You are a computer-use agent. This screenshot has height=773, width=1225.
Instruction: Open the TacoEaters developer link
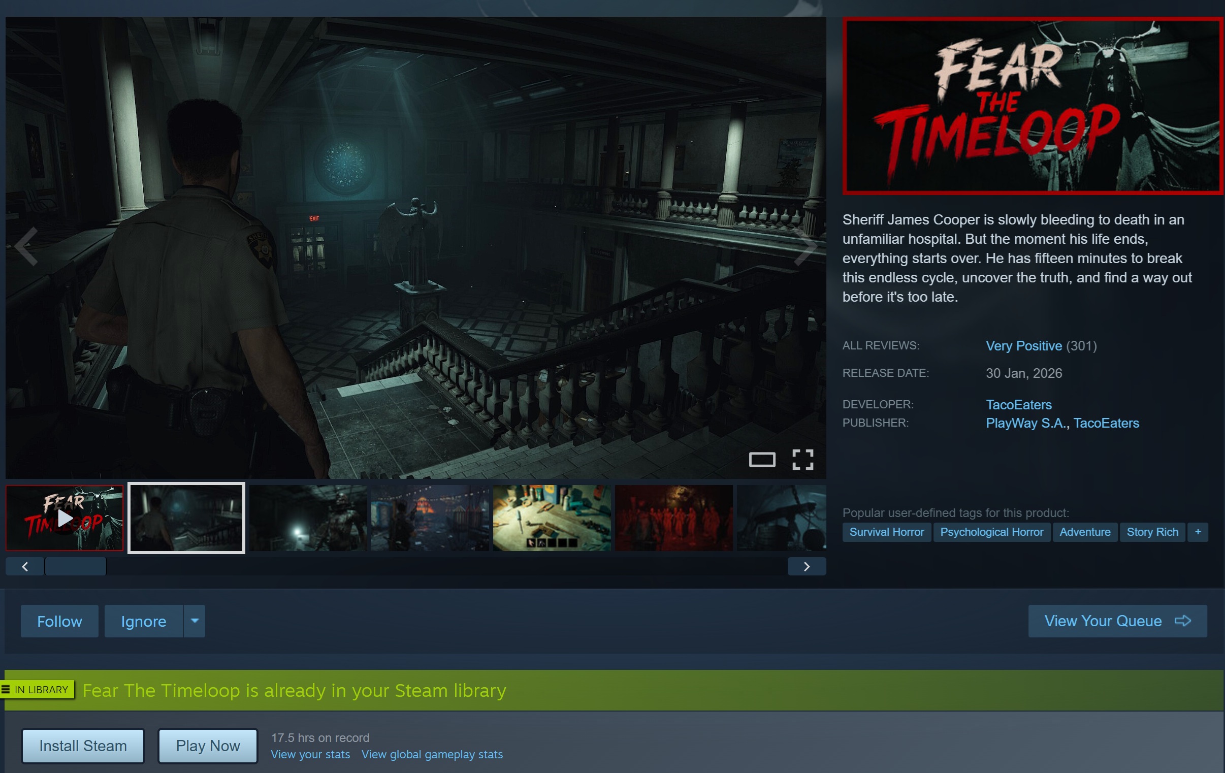[x=1018, y=405]
